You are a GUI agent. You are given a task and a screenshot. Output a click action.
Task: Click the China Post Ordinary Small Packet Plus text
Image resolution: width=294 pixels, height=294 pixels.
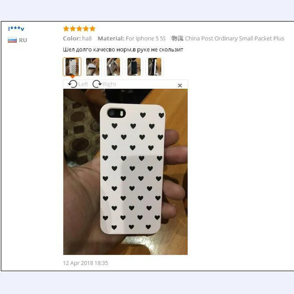234,39
